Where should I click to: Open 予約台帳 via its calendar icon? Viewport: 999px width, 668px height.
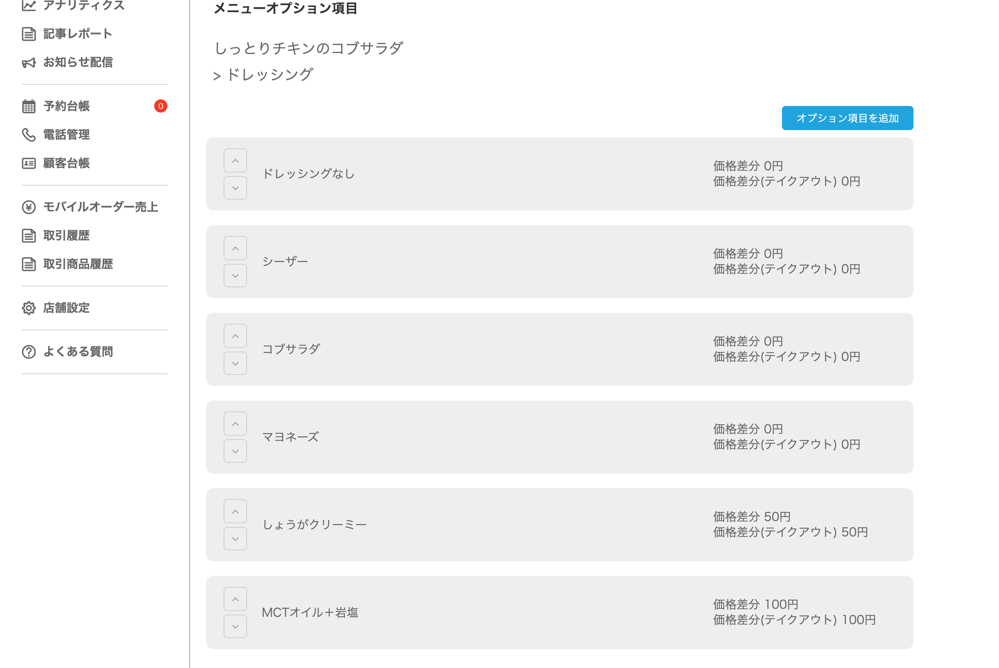[x=29, y=106]
